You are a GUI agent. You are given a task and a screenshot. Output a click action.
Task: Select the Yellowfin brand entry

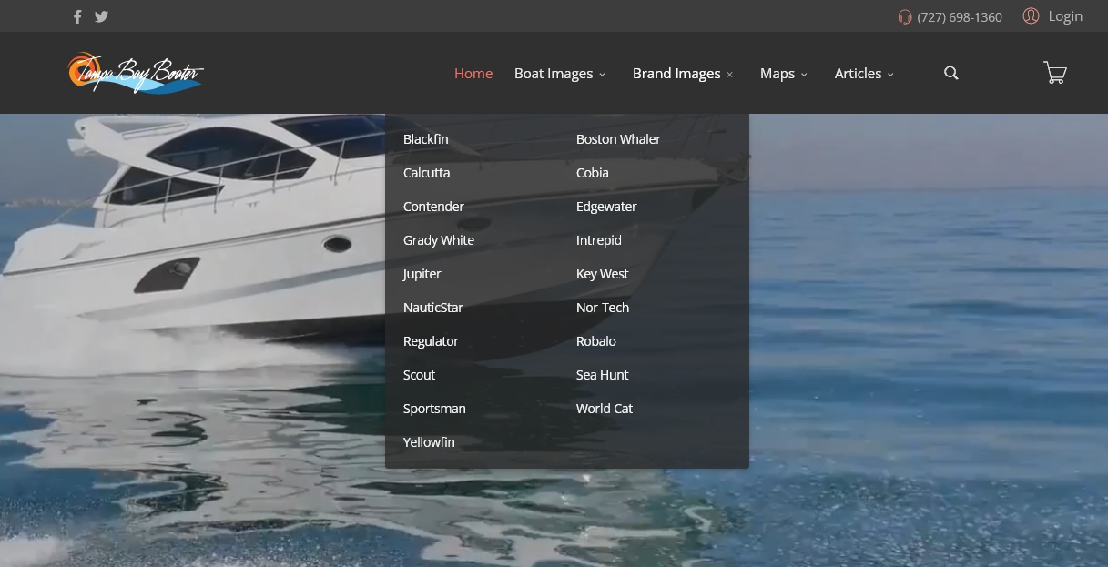[x=429, y=442]
